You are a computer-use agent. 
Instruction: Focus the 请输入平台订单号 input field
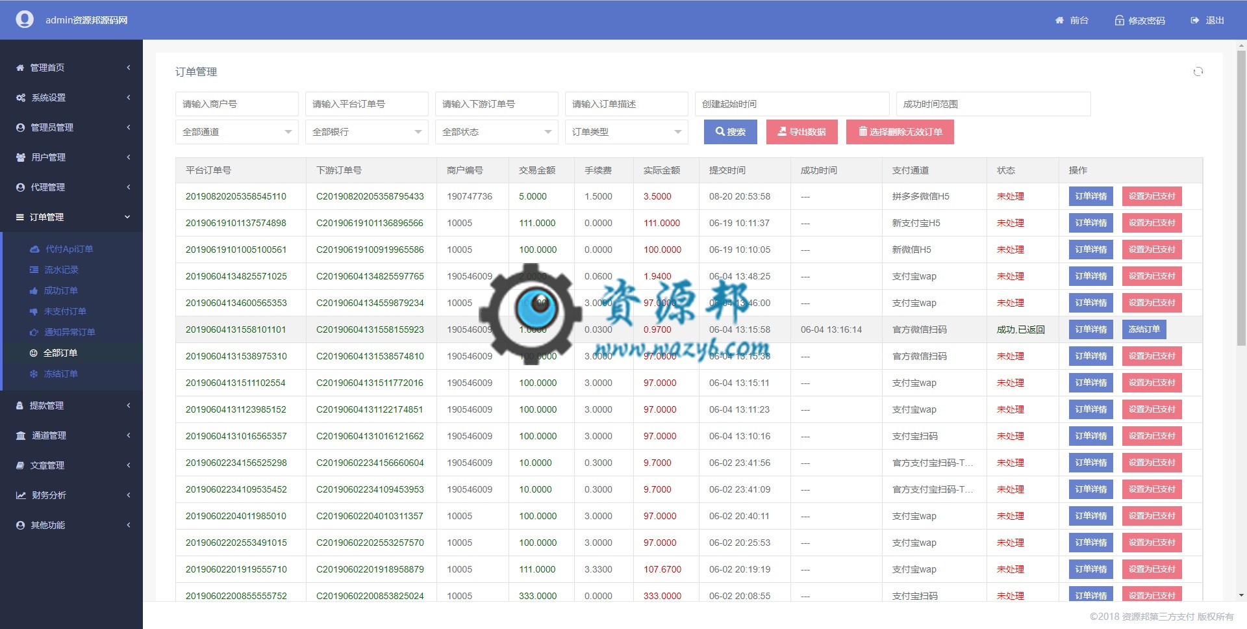[x=367, y=104]
